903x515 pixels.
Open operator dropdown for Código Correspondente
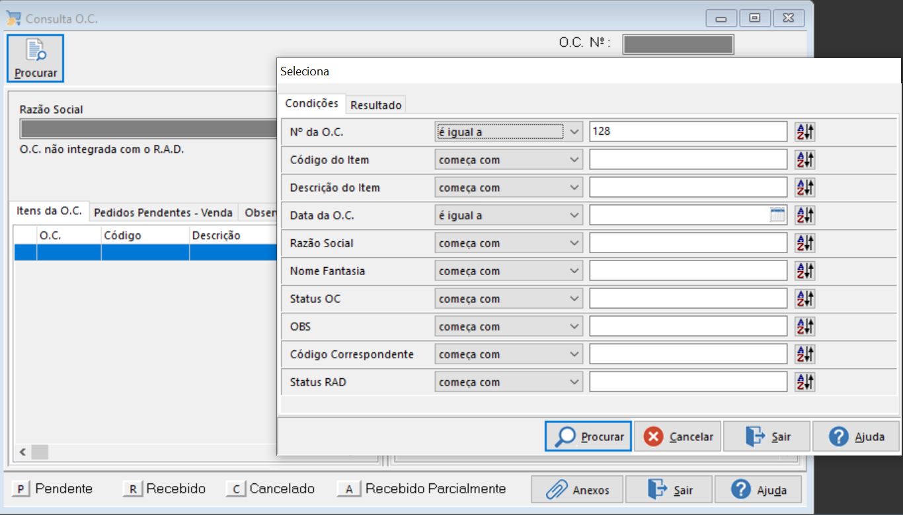click(508, 354)
